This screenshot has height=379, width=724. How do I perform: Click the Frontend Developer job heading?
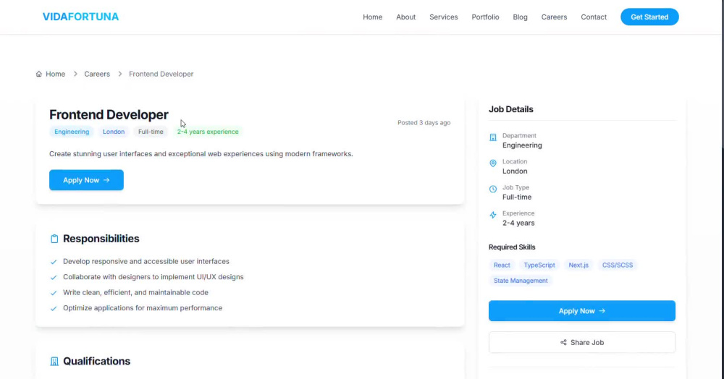click(109, 114)
